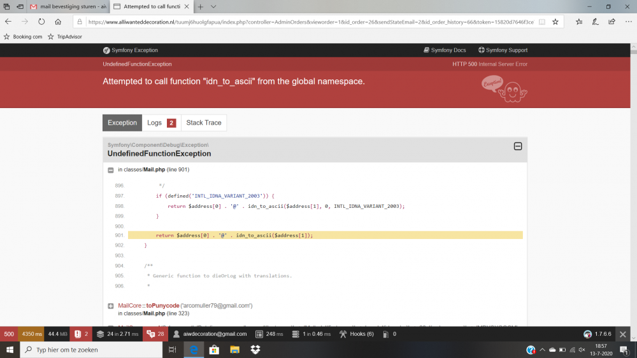Open File Explorer from the taskbar
Viewport: 637px width, 358px height.
[234, 350]
